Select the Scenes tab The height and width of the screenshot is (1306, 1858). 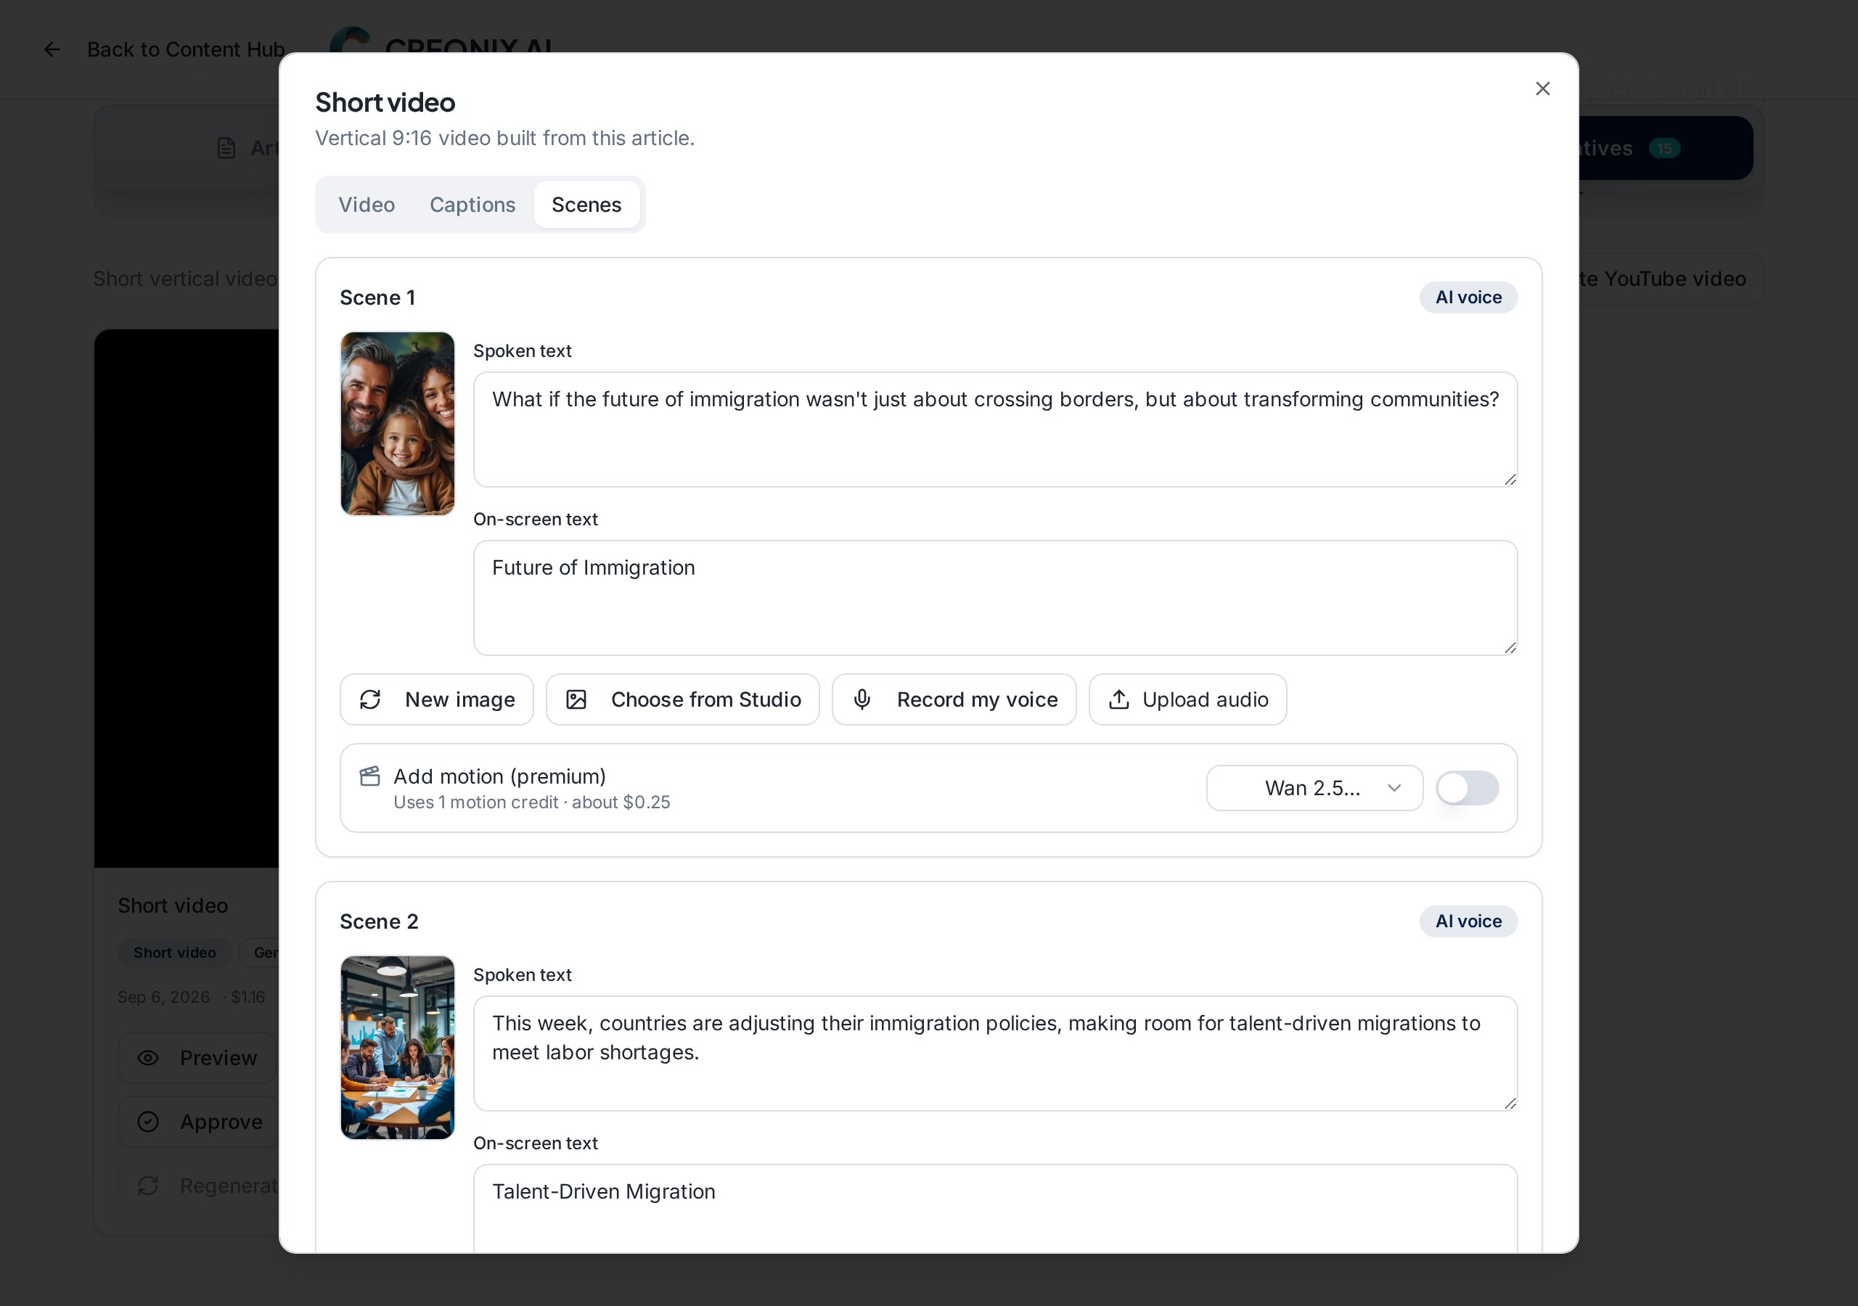586,205
